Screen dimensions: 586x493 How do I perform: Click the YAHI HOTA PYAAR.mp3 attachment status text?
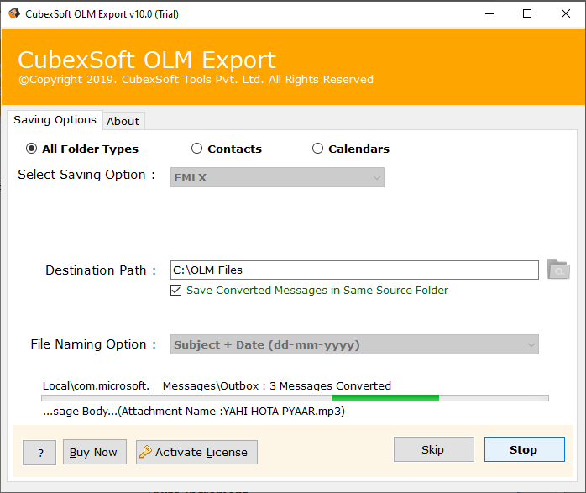[194, 412]
